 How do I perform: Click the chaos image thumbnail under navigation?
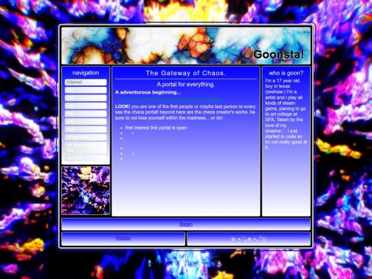point(85,191)
